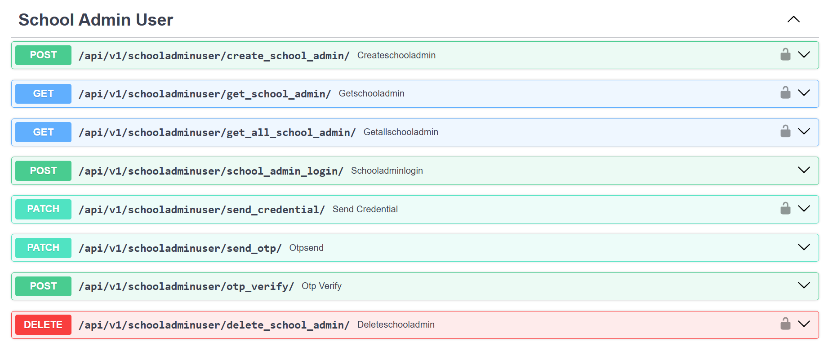Click the POST badge for create_school_admin
The width and height of the screenshot is (828, 342).
[x=43, y=55]
